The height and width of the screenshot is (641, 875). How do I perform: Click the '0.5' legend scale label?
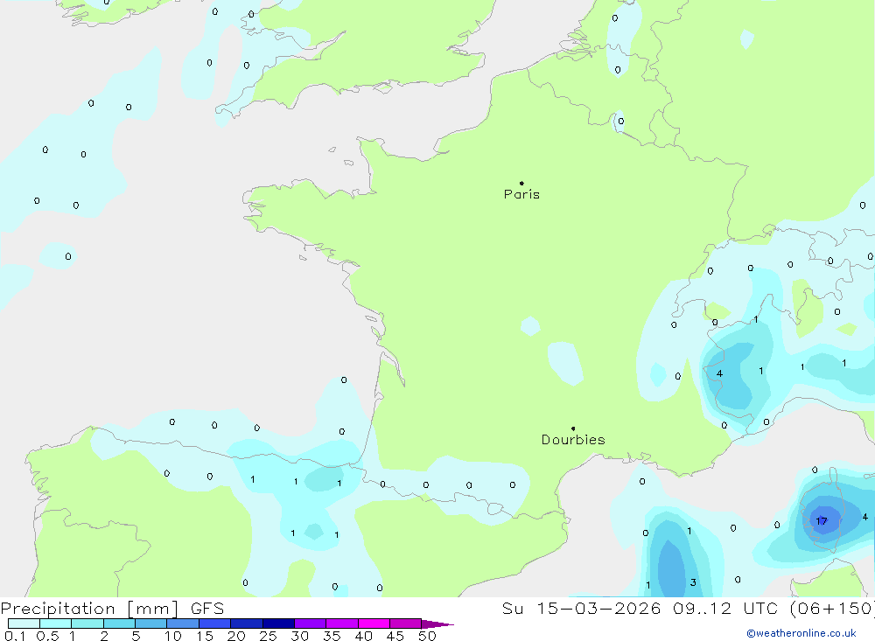coord(47,636)
